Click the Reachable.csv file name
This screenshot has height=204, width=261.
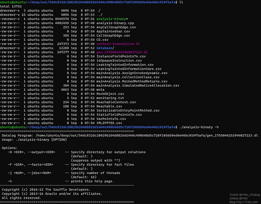point(109,106)
